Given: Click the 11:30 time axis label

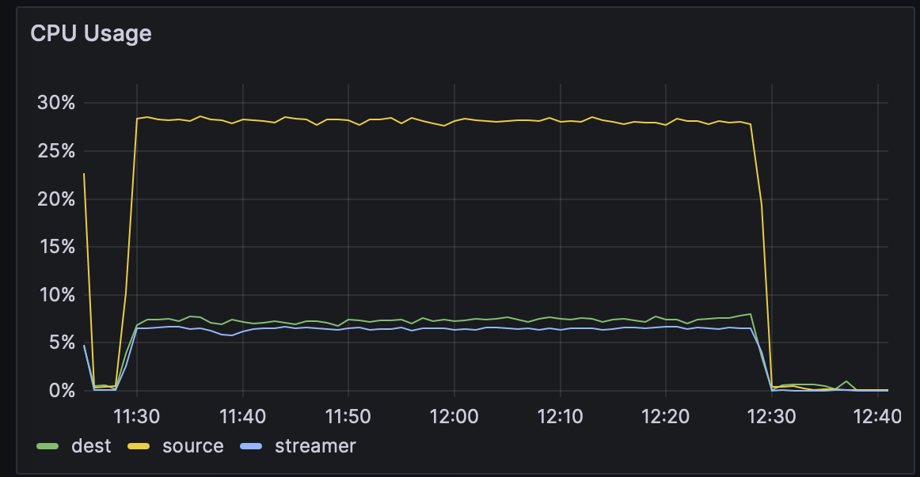Looking at the screenshot, I should 137,416.
